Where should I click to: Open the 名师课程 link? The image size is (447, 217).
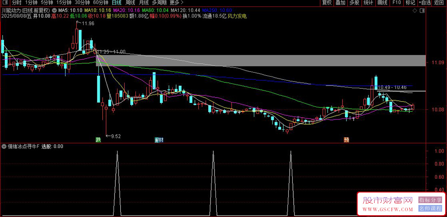(430, 209)
